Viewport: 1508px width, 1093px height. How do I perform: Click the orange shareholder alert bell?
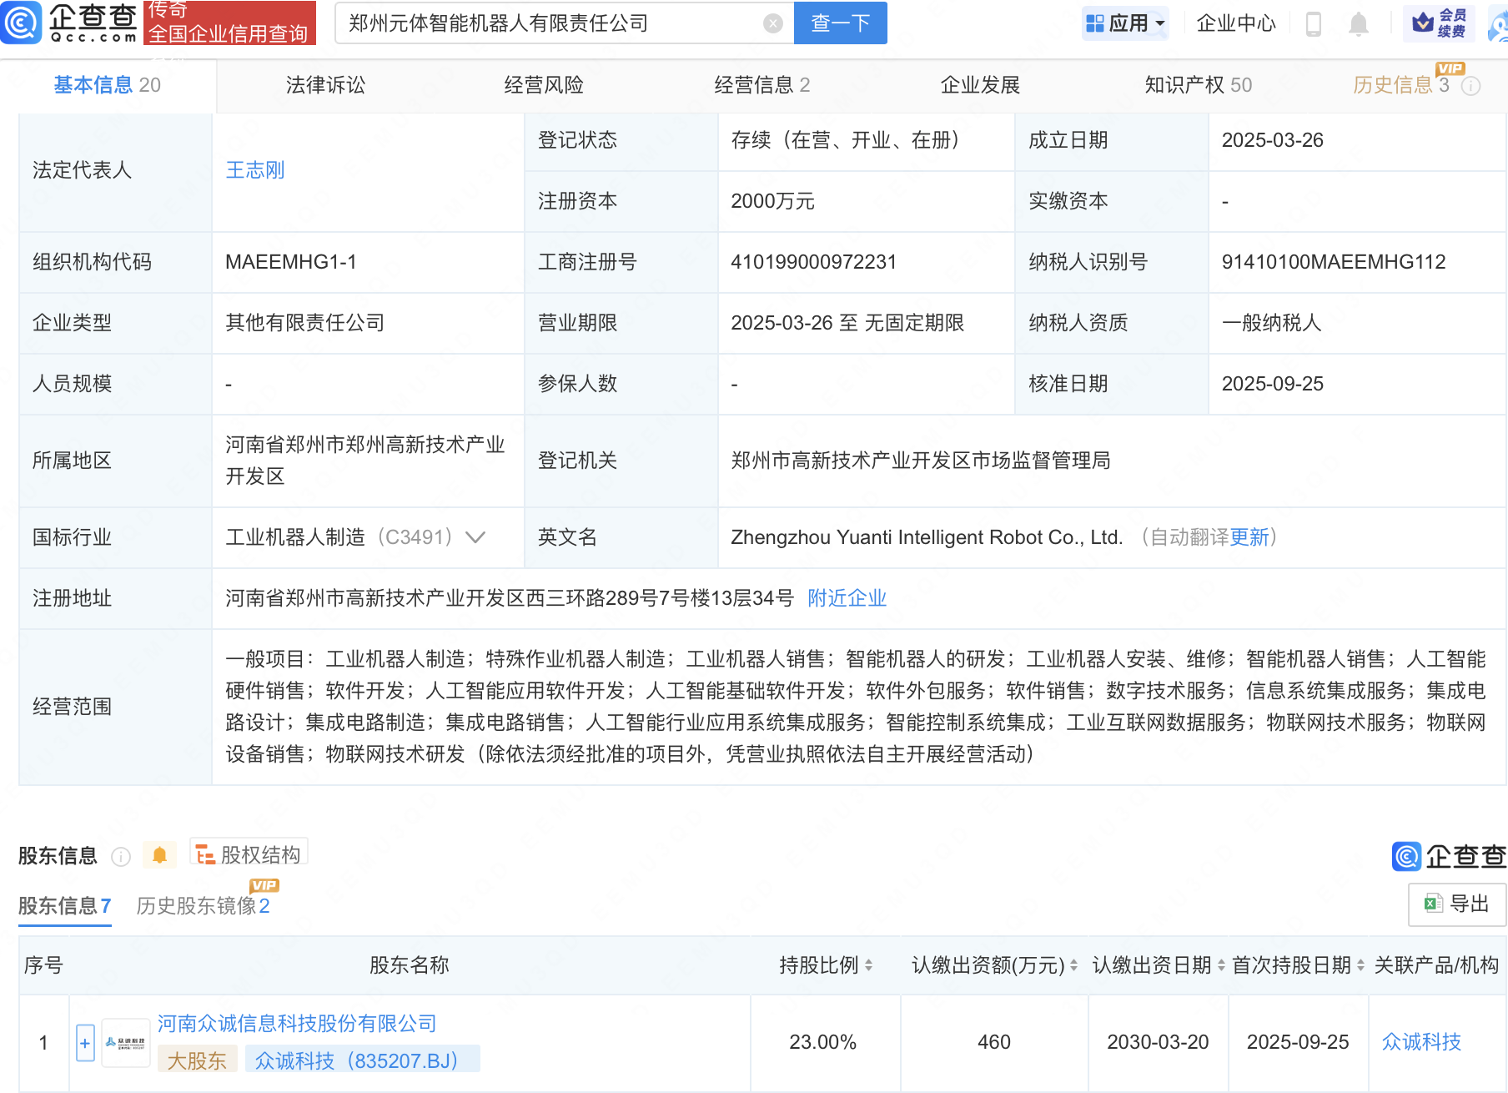tap(159, 855)
